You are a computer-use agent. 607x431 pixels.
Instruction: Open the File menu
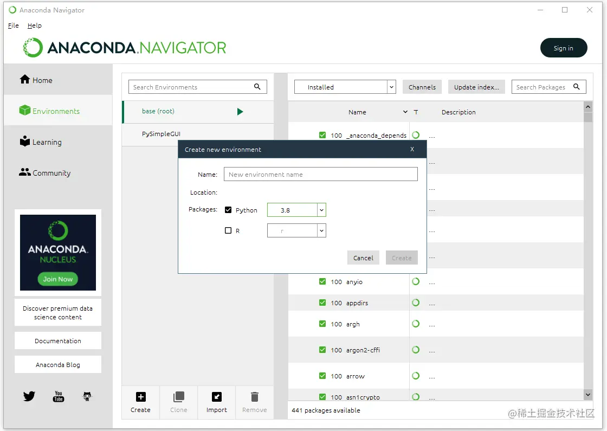(13, 25)
